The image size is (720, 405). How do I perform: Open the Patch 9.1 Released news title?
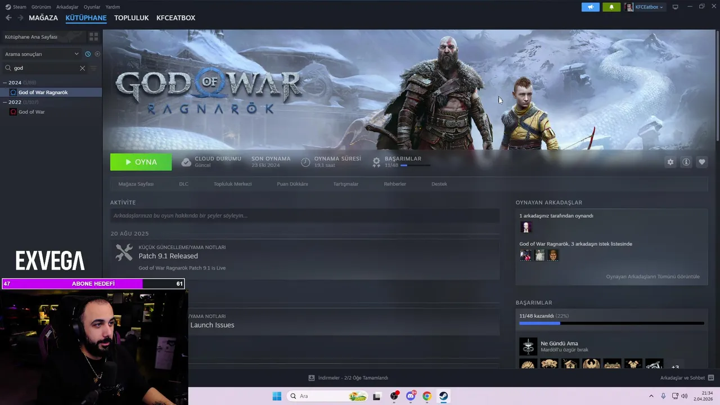pyautogui.click(x=168, y=256)
